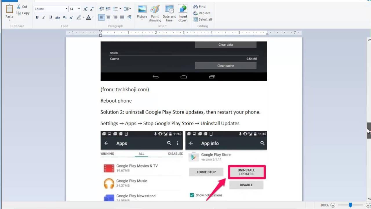Click the 'Settings → Apps' instruction line
371x209 pixels.
[170, 123]
